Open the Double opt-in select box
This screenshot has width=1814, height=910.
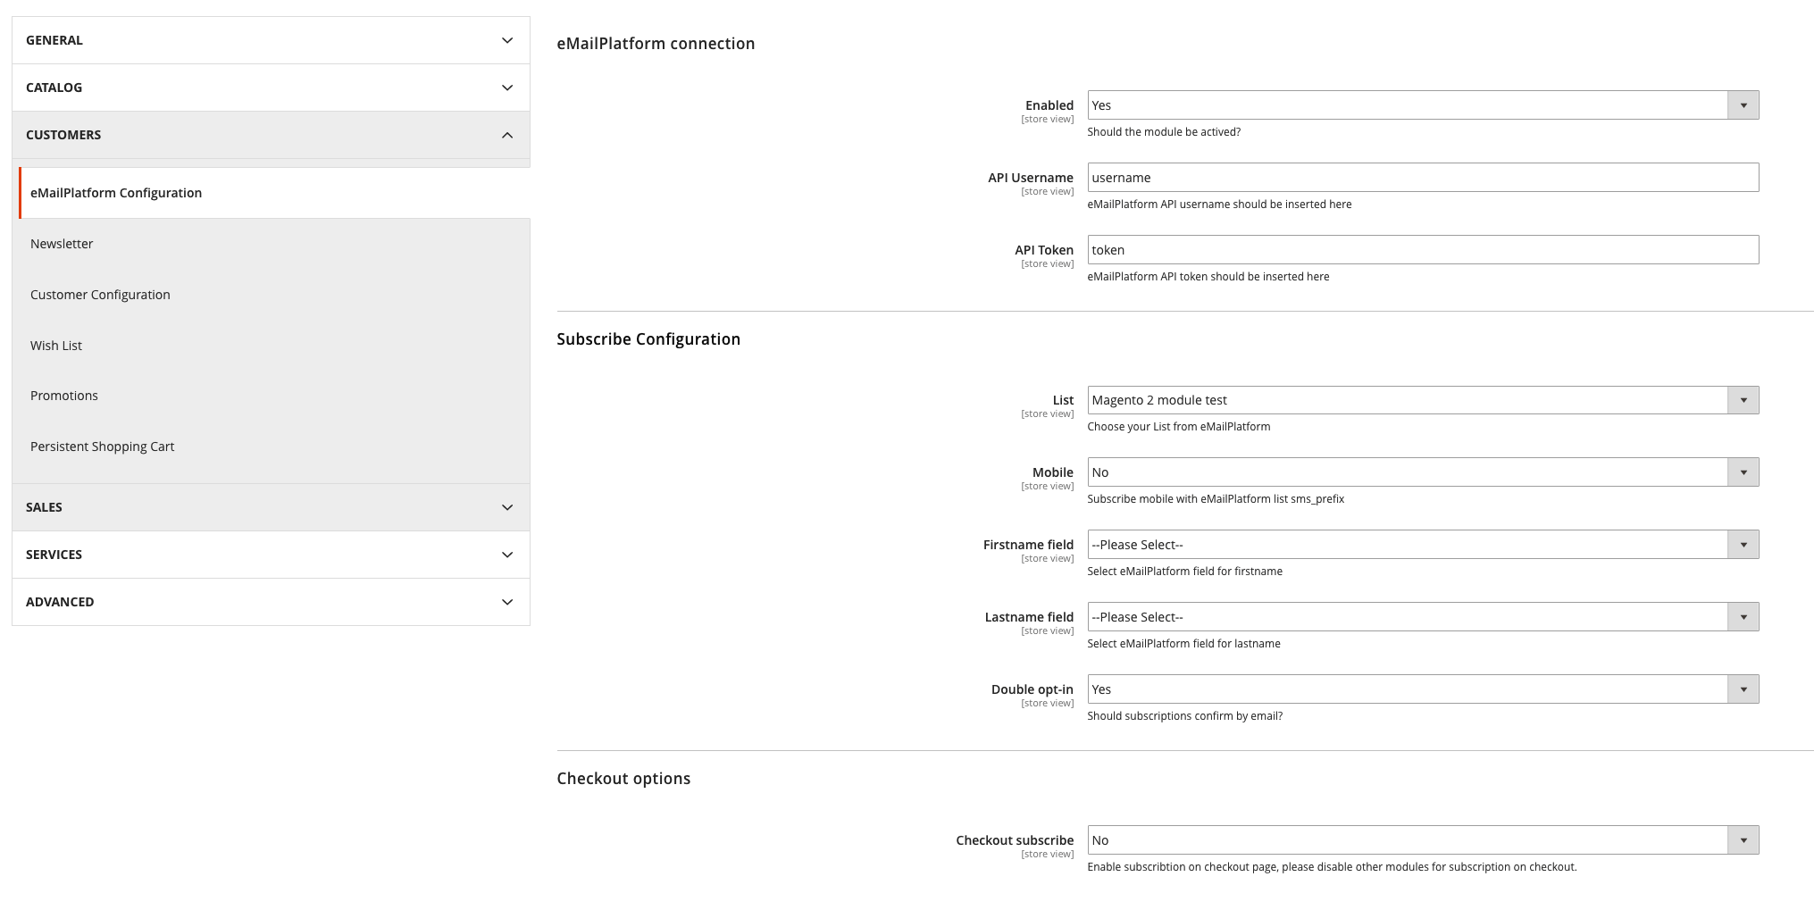pyautogui.click(x=1423, y=689)
